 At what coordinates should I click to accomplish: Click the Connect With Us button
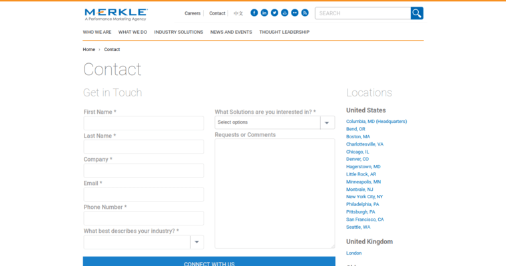pos(209,263)
